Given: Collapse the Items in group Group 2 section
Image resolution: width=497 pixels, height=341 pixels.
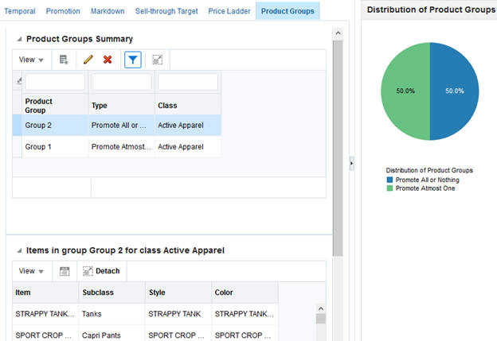Looking at the screenshot, I should (x=19, y=250).
